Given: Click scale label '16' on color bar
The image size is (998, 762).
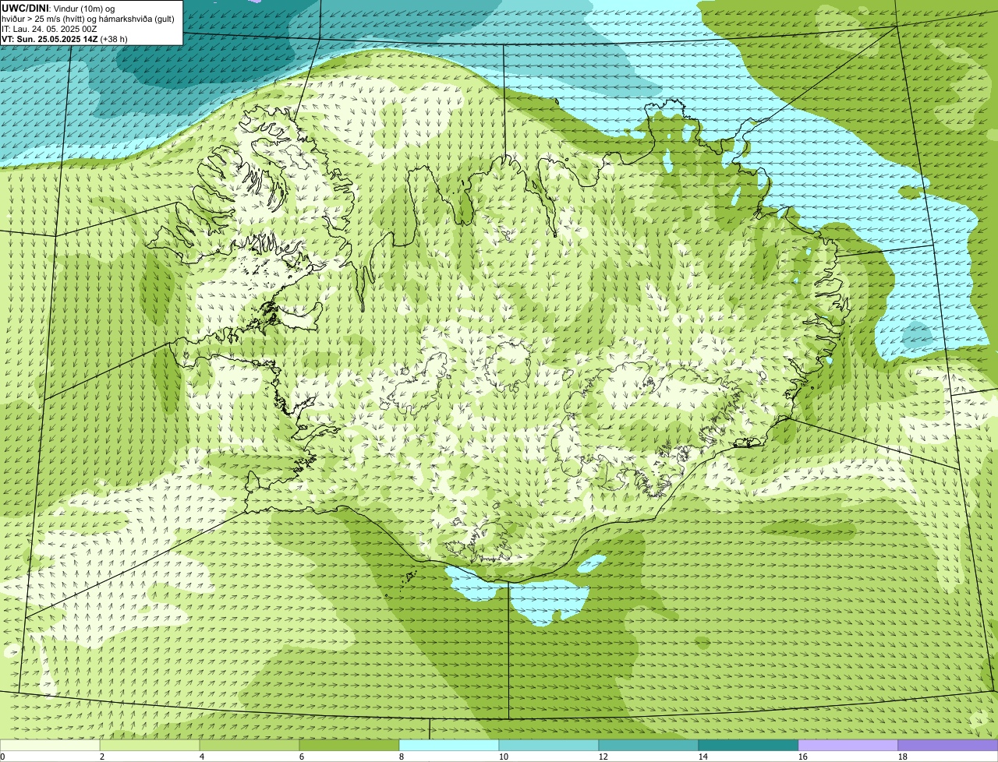Looking at the screenshot, I should [x=803, y=757].
